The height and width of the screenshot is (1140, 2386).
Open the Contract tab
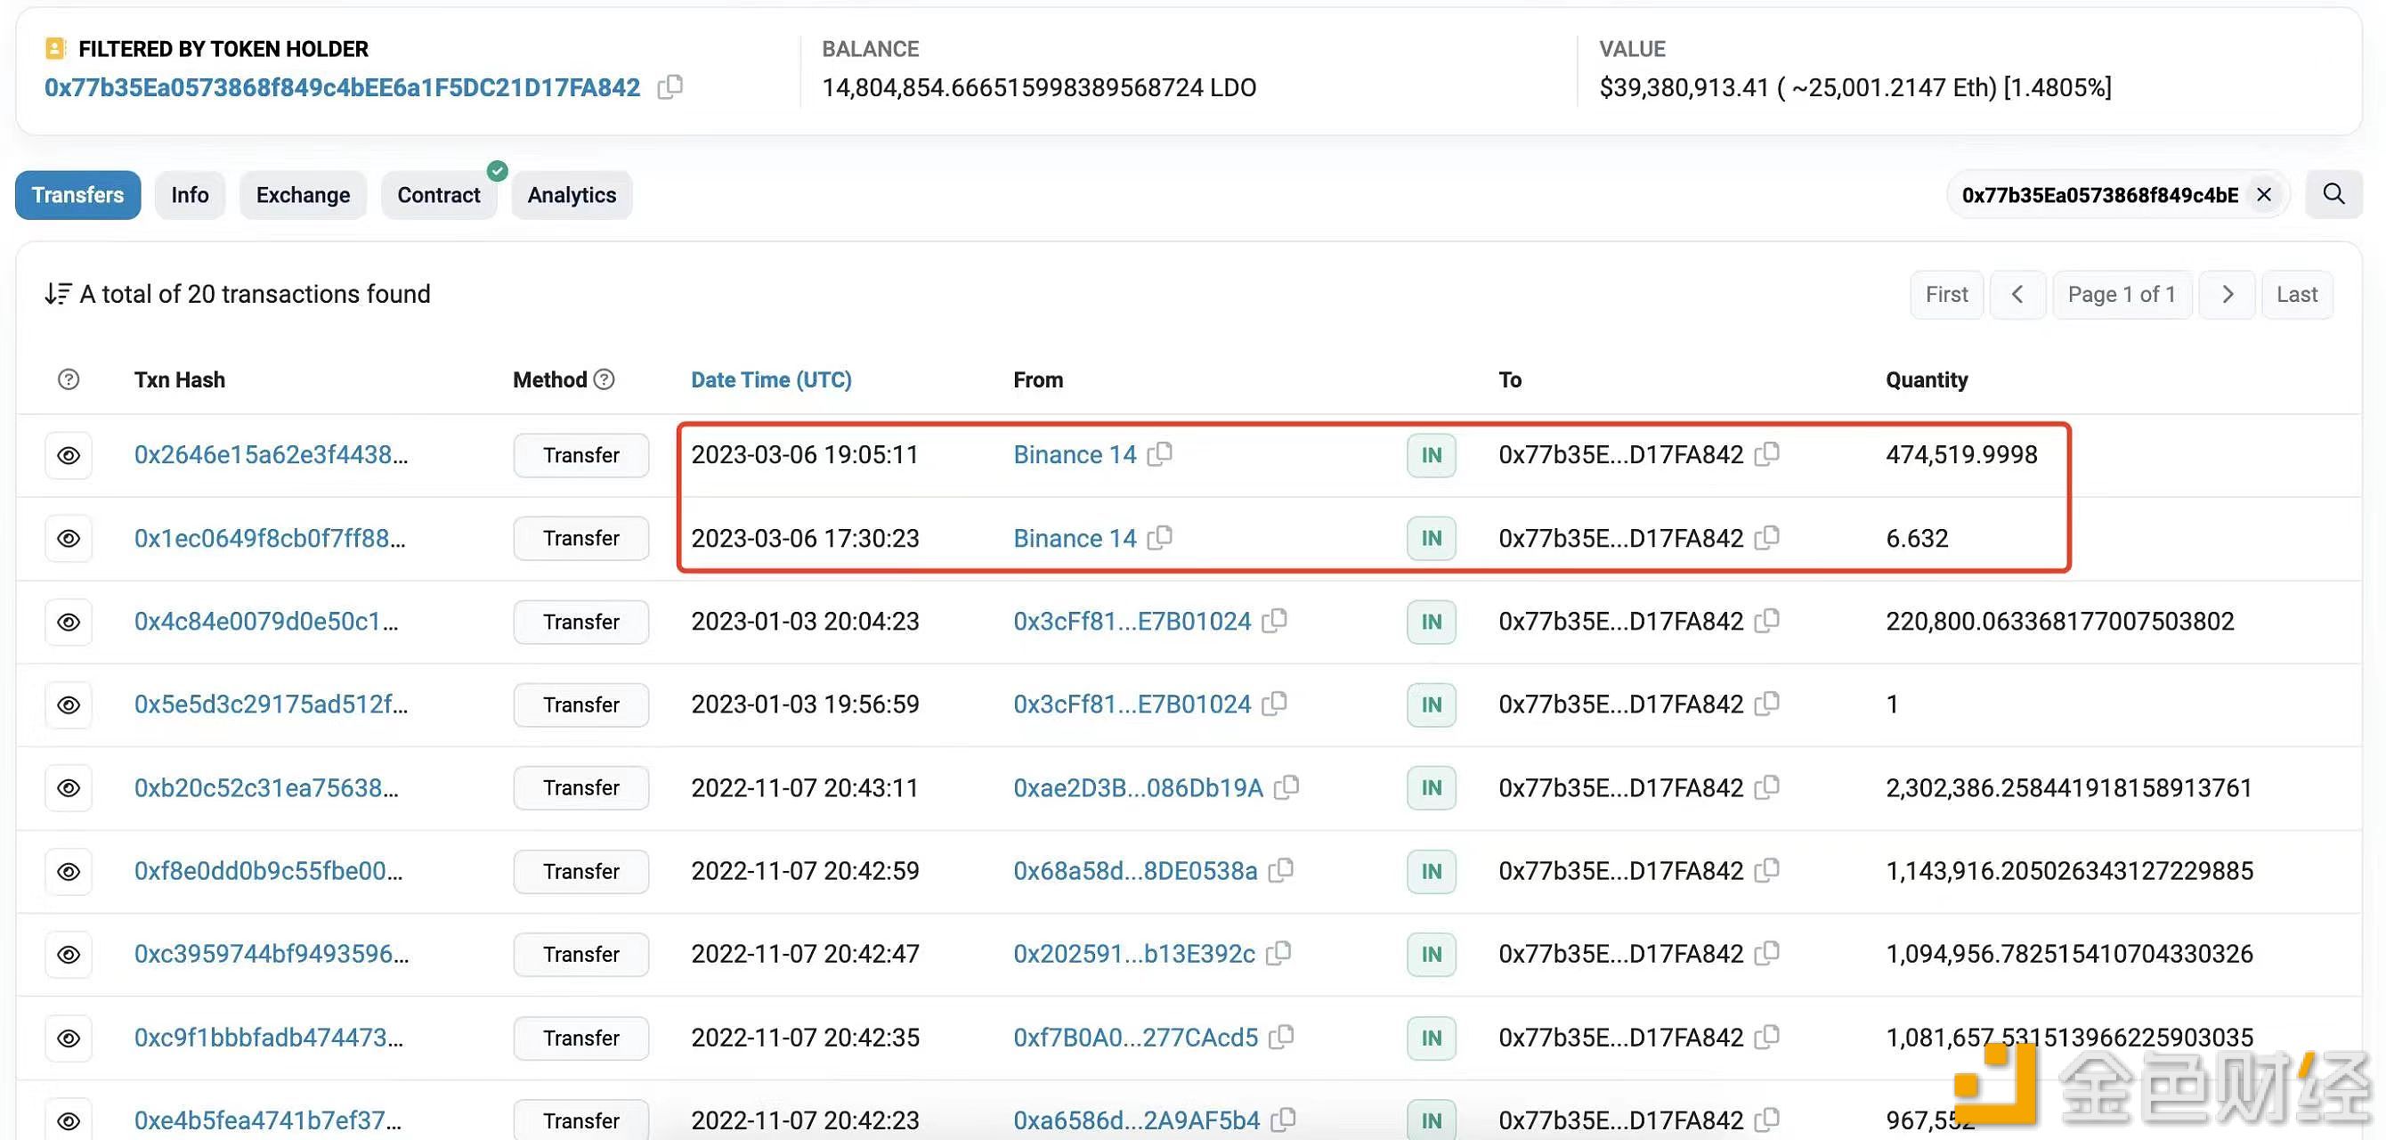pos(438,195)
